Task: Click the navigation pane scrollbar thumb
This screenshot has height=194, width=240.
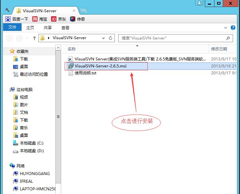Action: coord(58,117)
